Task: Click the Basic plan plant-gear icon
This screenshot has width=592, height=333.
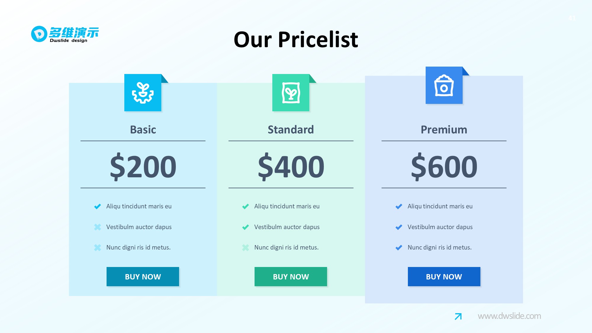Action: (x=143, y=93)
